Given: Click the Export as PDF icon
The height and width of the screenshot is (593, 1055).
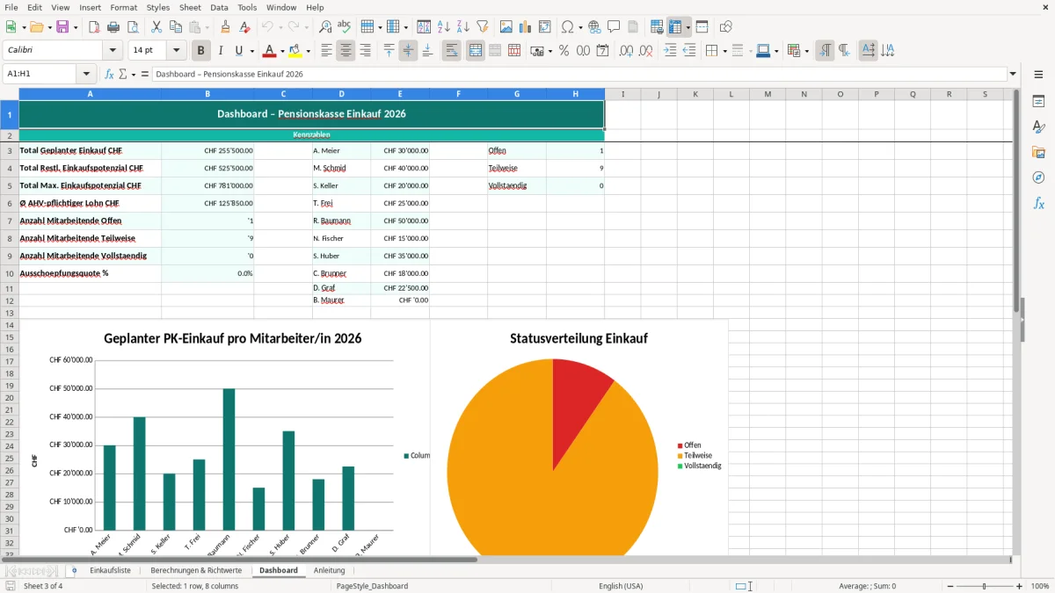Looking at the screenshot, I should pyautogui.click(x=93, y=27).
